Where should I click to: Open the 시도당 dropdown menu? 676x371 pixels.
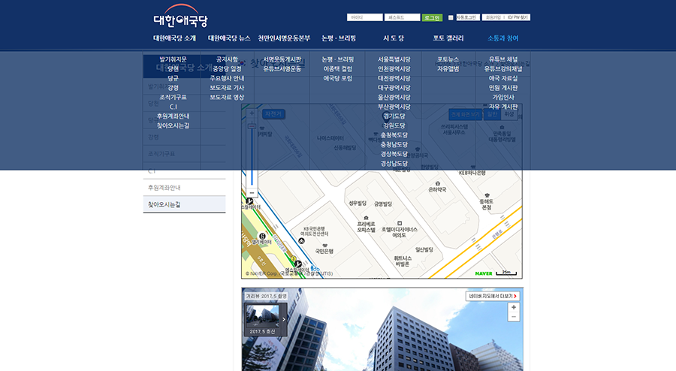(394, 38)
